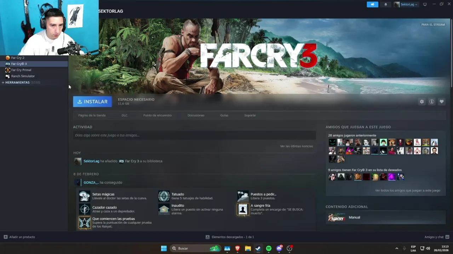Select the Puestos a pedir achievement icon
The width and height of the screenshot is (453, 254).
(x=243, y=196)
